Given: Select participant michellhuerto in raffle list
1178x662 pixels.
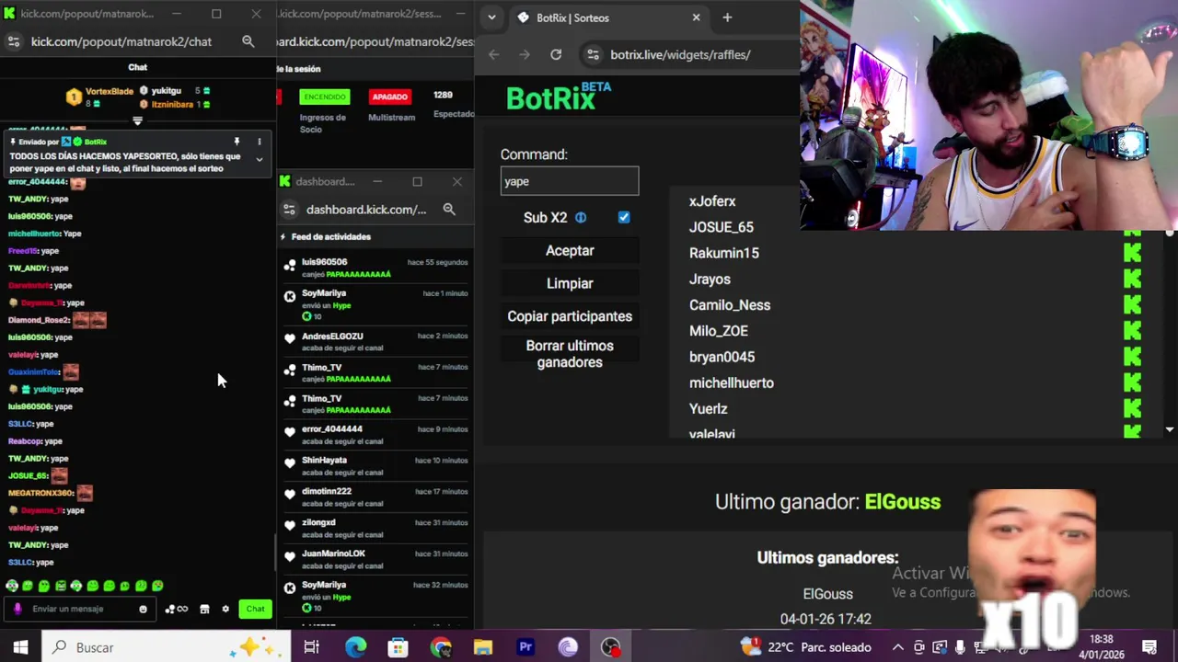Looking at the screenshot, I should point(732,383).
